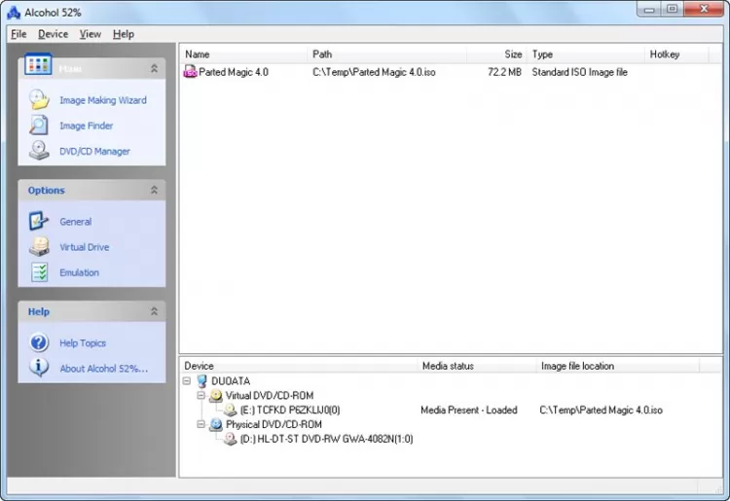Open the DVD/CD Manager link
The height and width of the screenshot is (501, 730).
click(x=94, y=151)
